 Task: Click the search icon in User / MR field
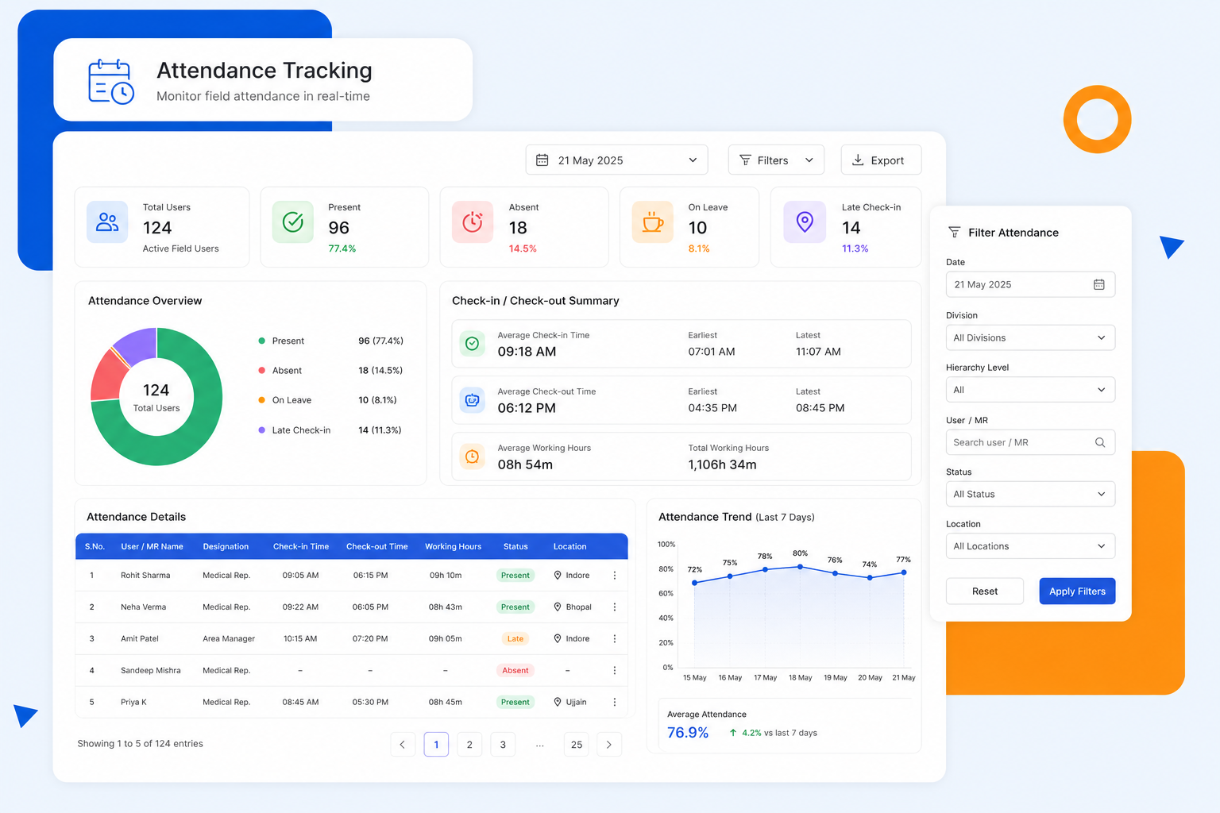point(1100,442)
